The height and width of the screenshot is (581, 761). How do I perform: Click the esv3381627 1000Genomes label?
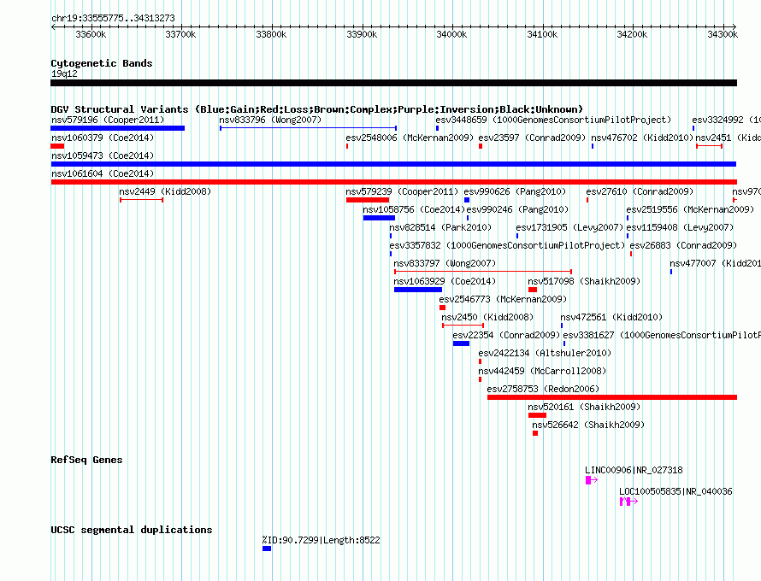662,335
